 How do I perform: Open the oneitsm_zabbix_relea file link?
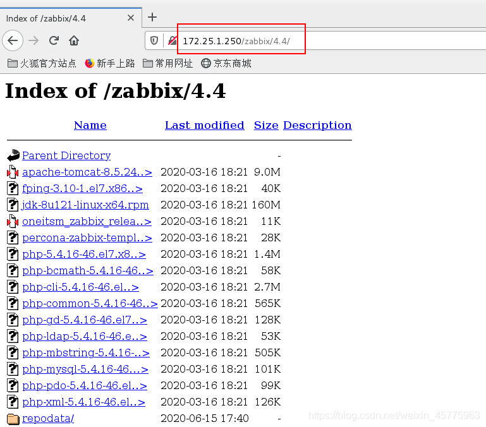[87, 221]
